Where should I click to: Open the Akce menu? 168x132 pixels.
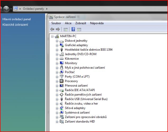click(x=68, y=23)
